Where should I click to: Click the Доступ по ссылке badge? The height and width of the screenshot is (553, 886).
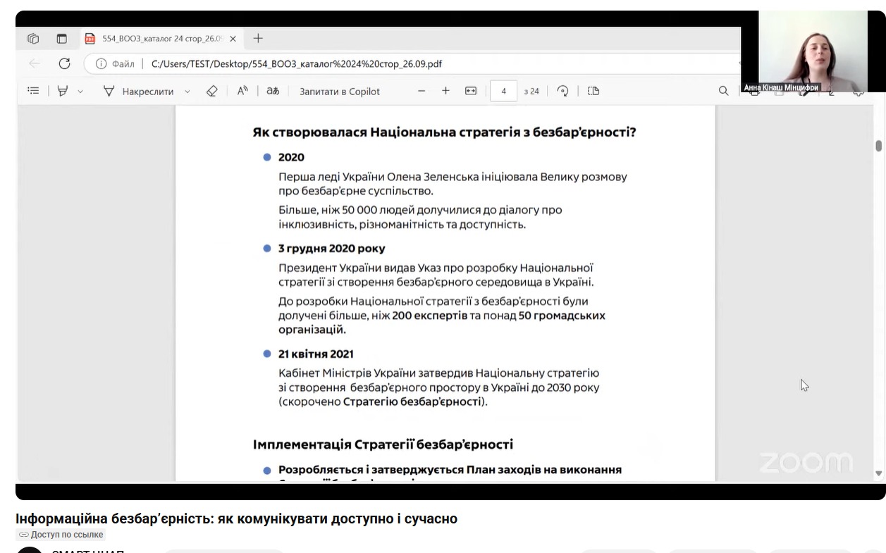pos(61,535)
